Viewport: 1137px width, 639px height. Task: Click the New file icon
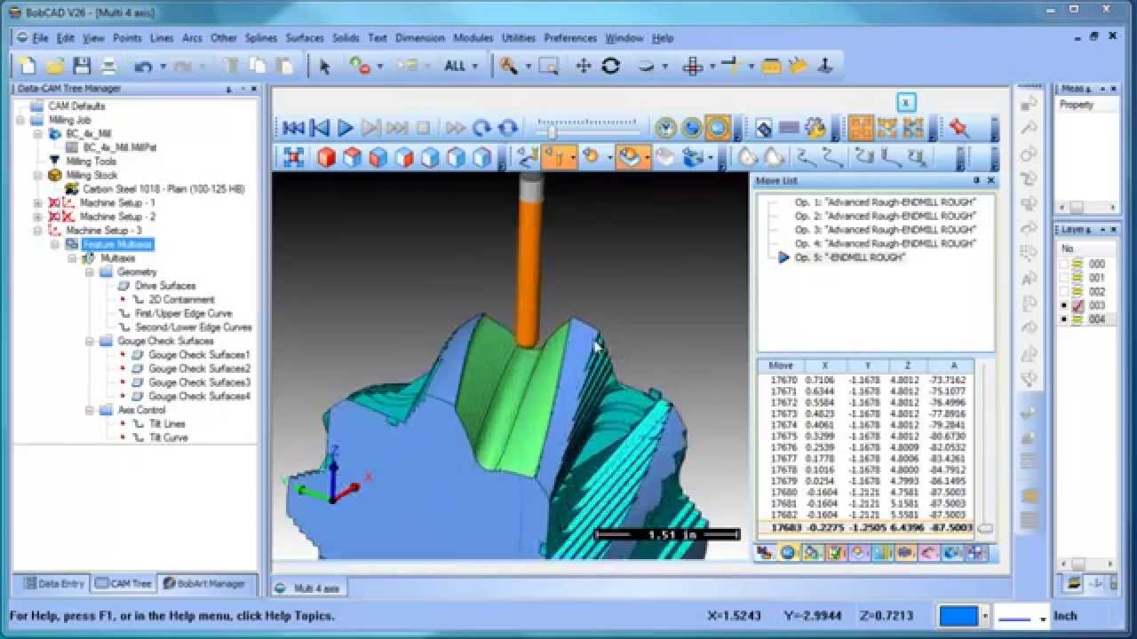(28, 66)
